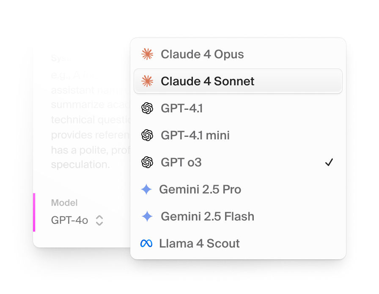Viewport: 379px width, 294px height.
Task: Click the up-down chevron beside GPT-4o
Action: tap(99, 220)
